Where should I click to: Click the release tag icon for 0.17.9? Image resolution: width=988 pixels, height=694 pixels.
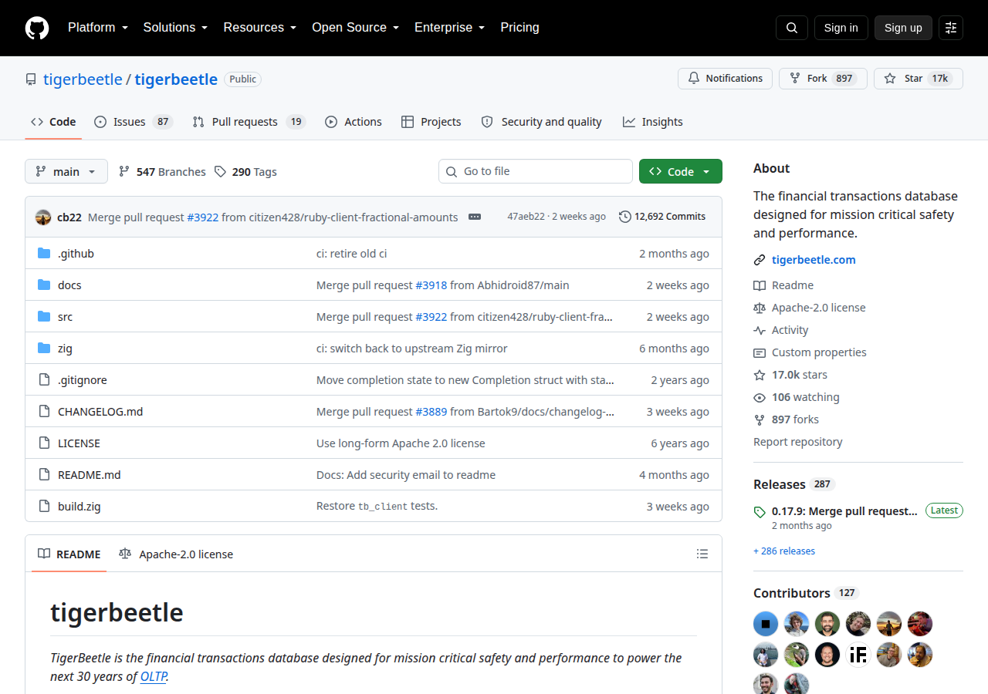pyautogui.click(x=760, y=512)
